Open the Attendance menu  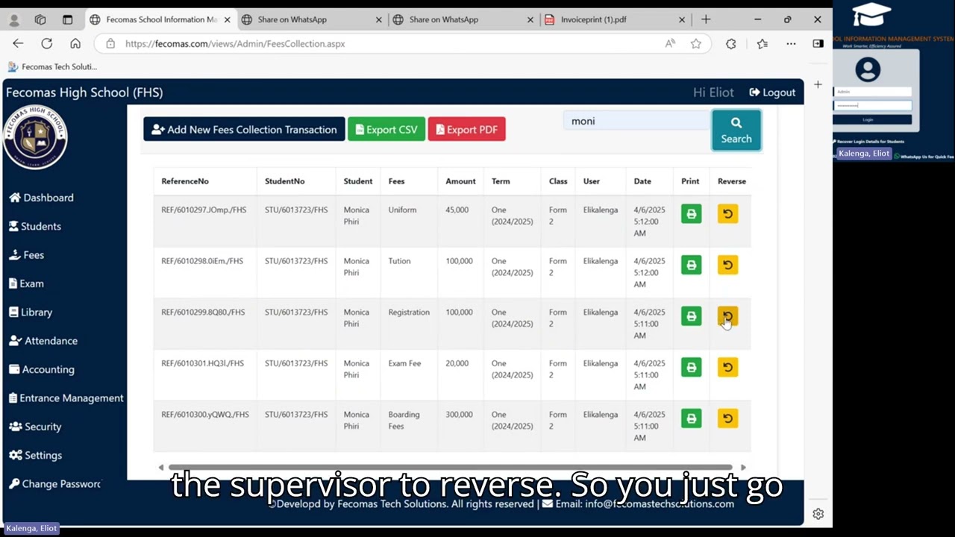pos(43,341)
